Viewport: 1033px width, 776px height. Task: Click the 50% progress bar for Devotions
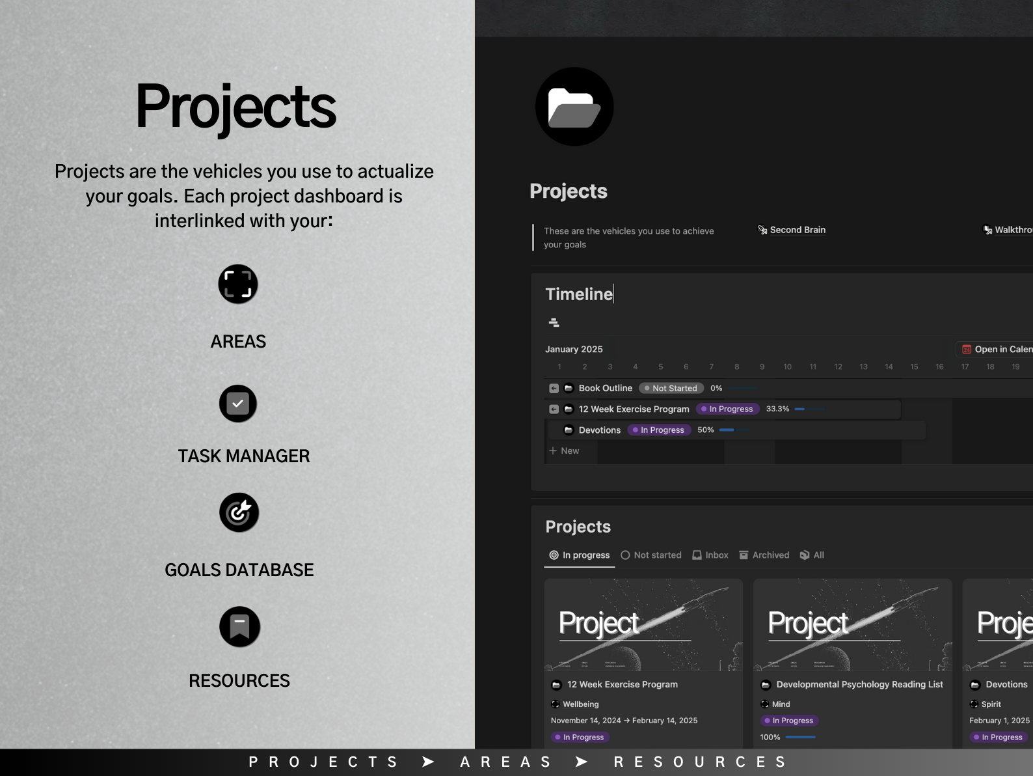tap(734, 430)
